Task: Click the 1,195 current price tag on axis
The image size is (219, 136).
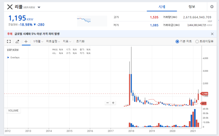Action: pos(204,94)
